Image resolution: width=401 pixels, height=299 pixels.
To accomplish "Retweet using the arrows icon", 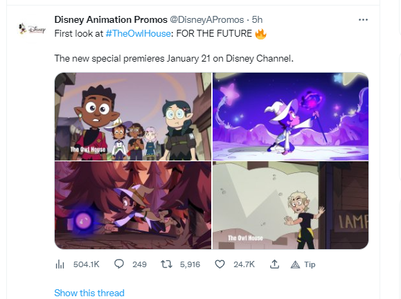I will pyautogui.click(x=166, y=264).
